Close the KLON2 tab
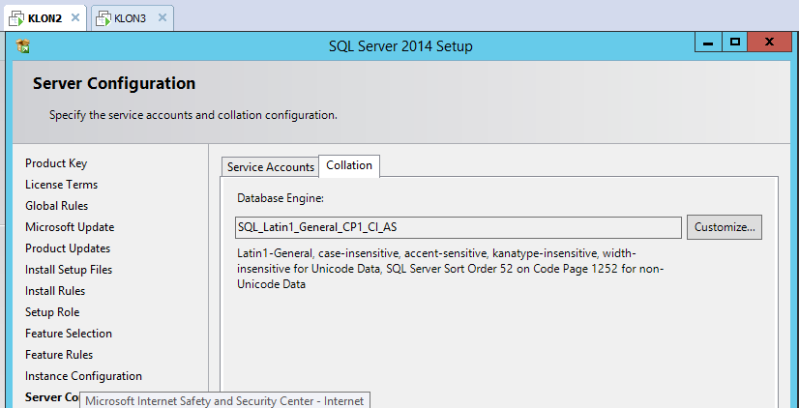The width and height of the screenshot is (799, 408). 76,17
